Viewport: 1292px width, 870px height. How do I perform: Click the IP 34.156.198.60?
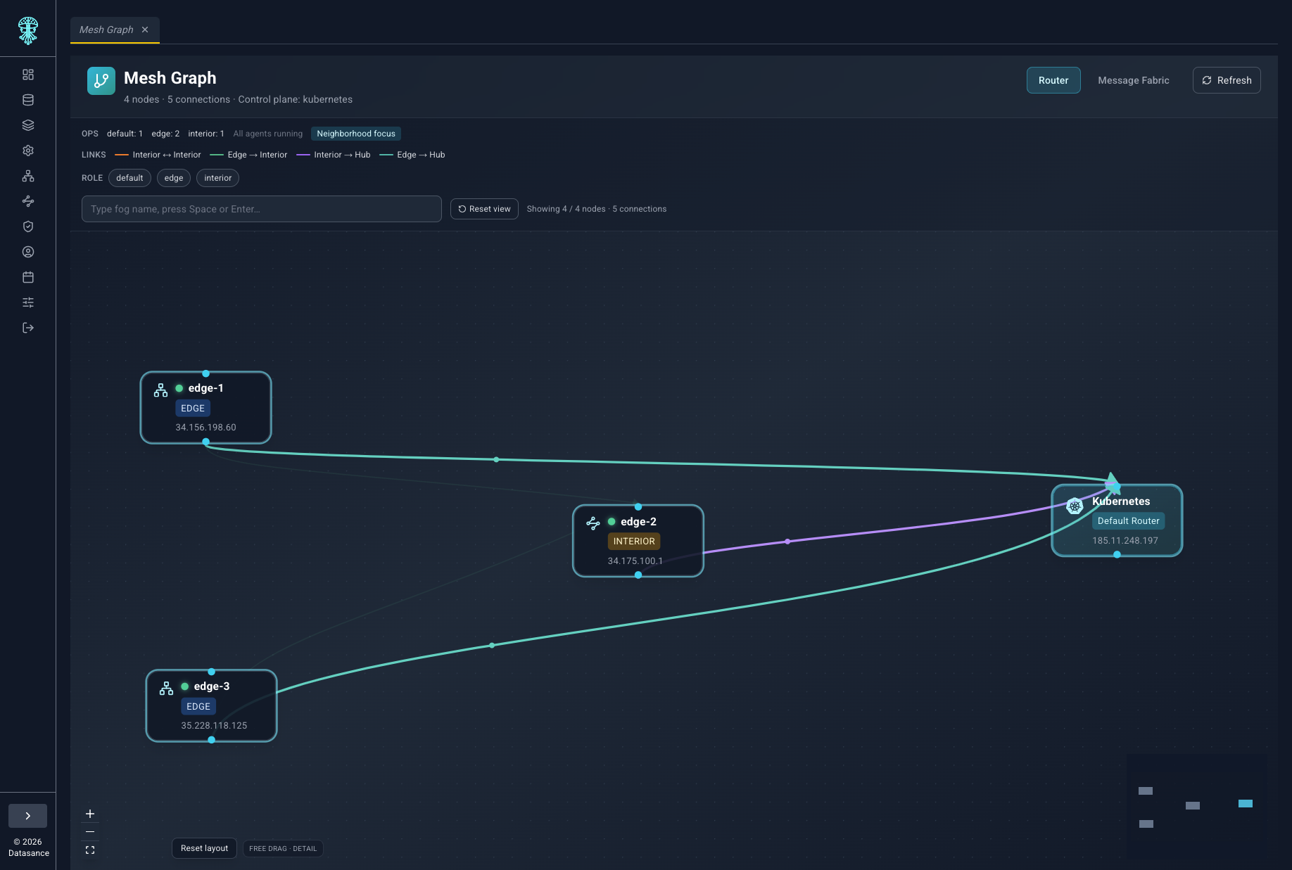(x=205, y=428)
